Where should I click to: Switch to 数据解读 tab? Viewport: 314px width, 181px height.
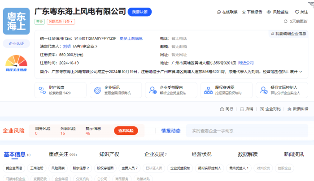click(x=248, y=155)
